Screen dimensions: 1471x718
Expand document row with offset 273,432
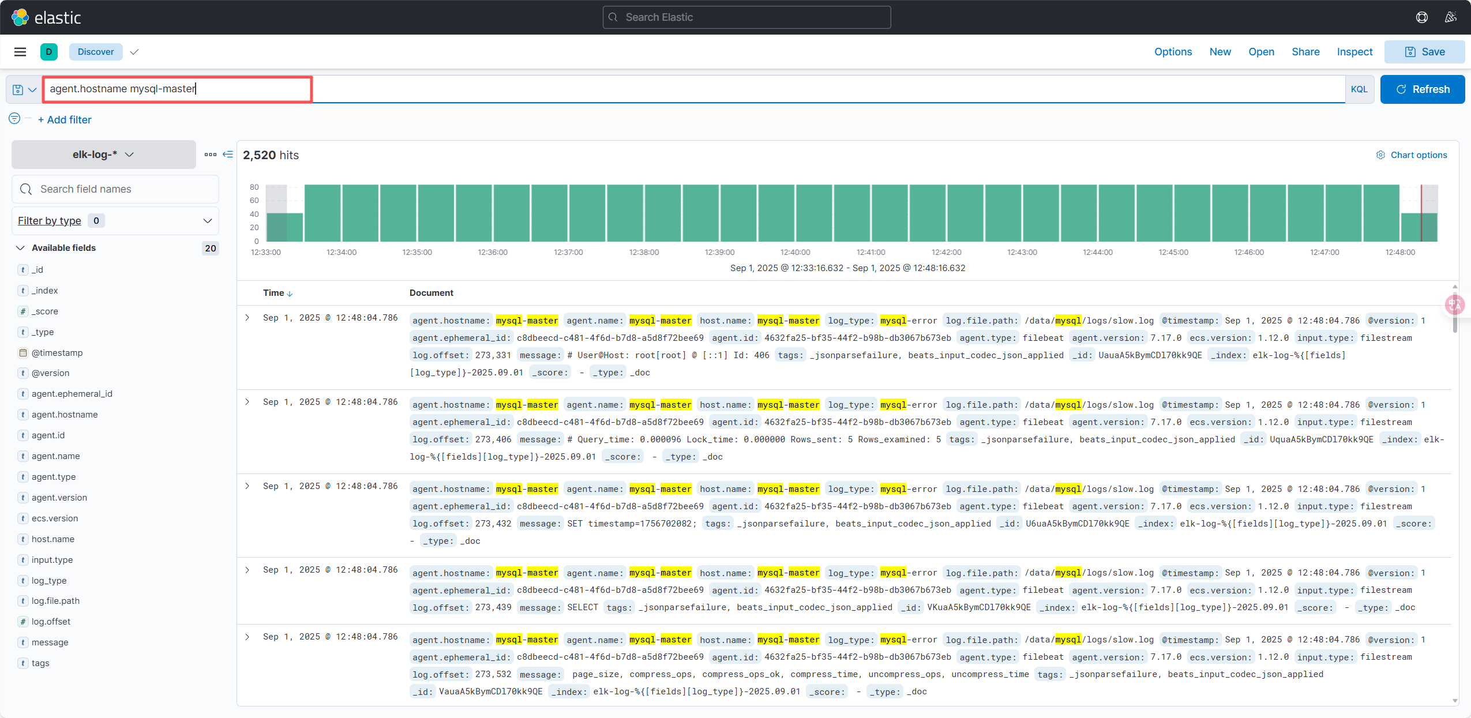tap(247, 486)
